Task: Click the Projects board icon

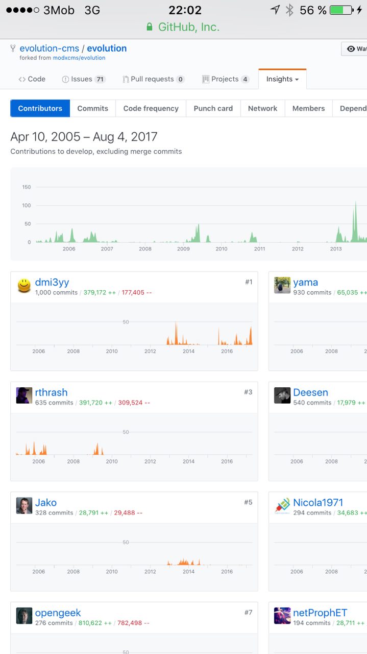Action: coord(206,79)
